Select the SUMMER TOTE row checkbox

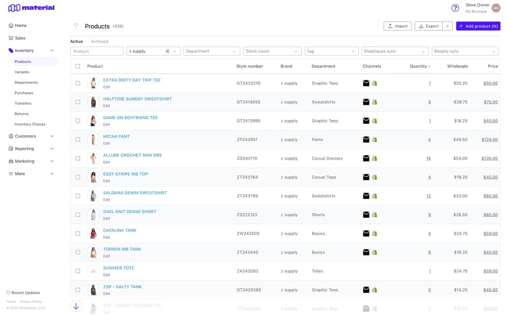(x=78, y=271)
